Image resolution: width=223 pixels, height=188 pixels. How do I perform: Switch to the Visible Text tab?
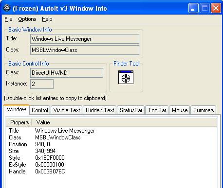coord(67,110)
